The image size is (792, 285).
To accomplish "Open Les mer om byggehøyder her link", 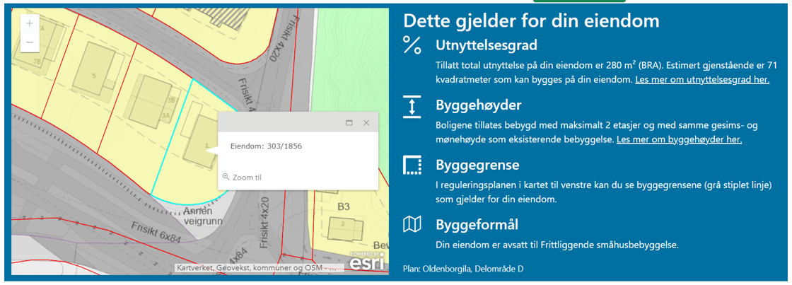I will [x=679, y=140].
